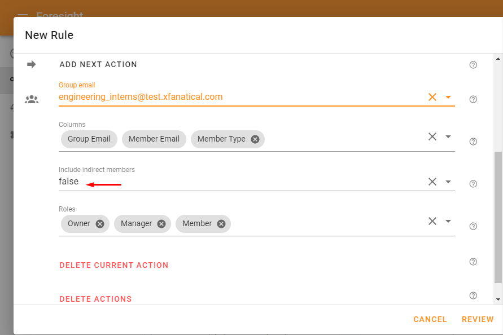Remove the Manager role chip
The width and height of the screenshot is (503, 335).
(x=161, y=224)
